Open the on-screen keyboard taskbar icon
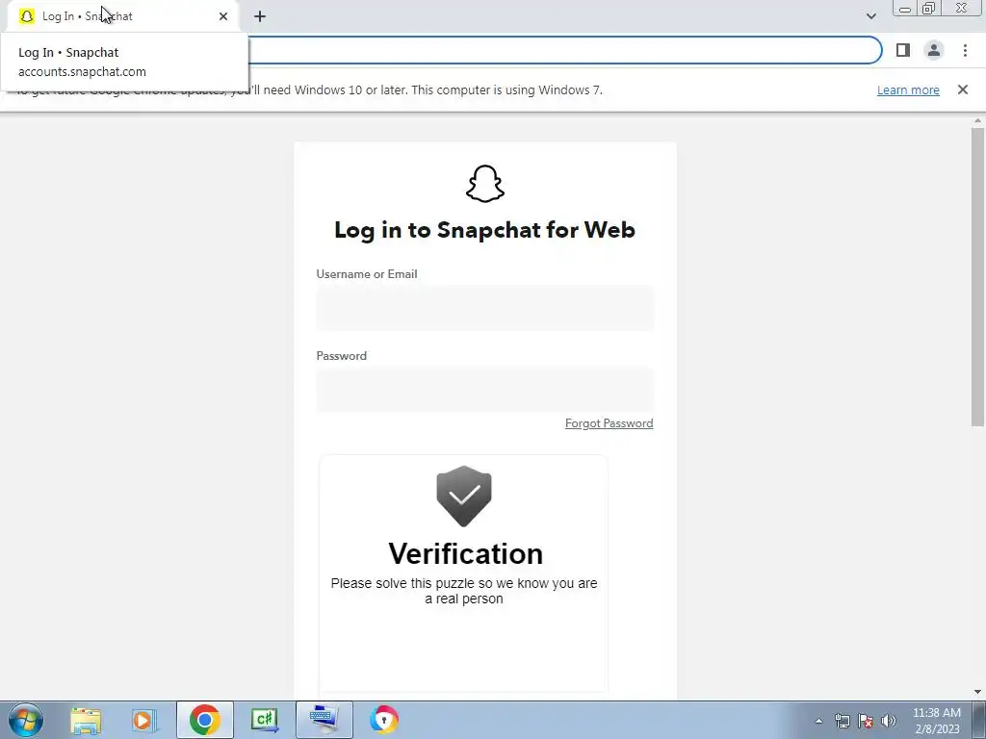 (324, 720)
